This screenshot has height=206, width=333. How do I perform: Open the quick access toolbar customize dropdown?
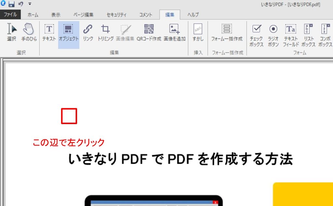click(x=30, y=4)
